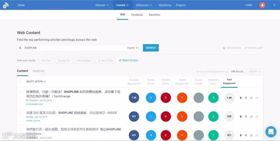The width and height of the screenshot is (280, 141).
Task: Sort by Pinterest Shares column header
Action: [x=166, y=82]
